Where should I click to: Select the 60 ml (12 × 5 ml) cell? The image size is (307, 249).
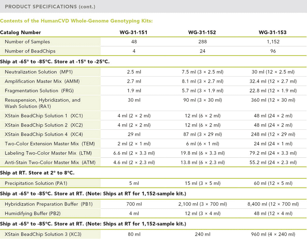point(273,183)
